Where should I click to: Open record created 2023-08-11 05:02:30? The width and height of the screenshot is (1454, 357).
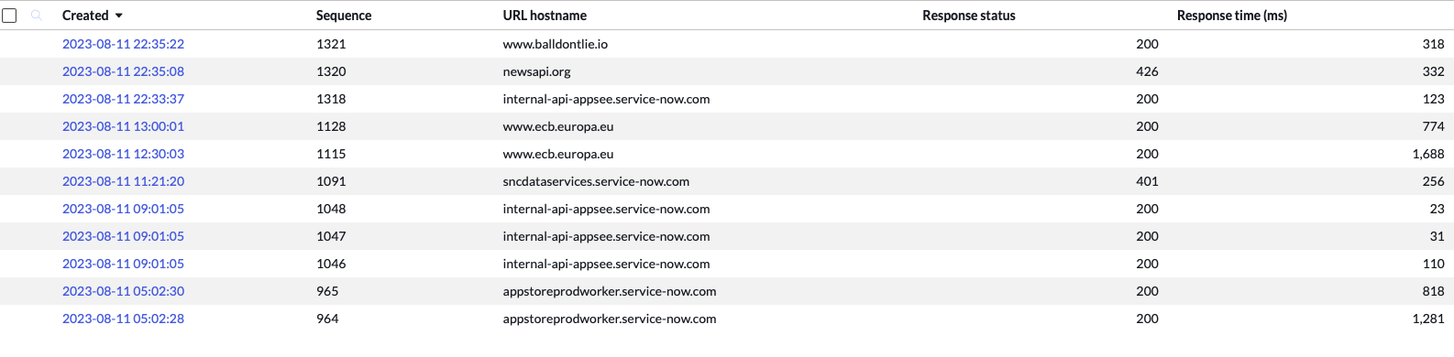coord(123,291)
